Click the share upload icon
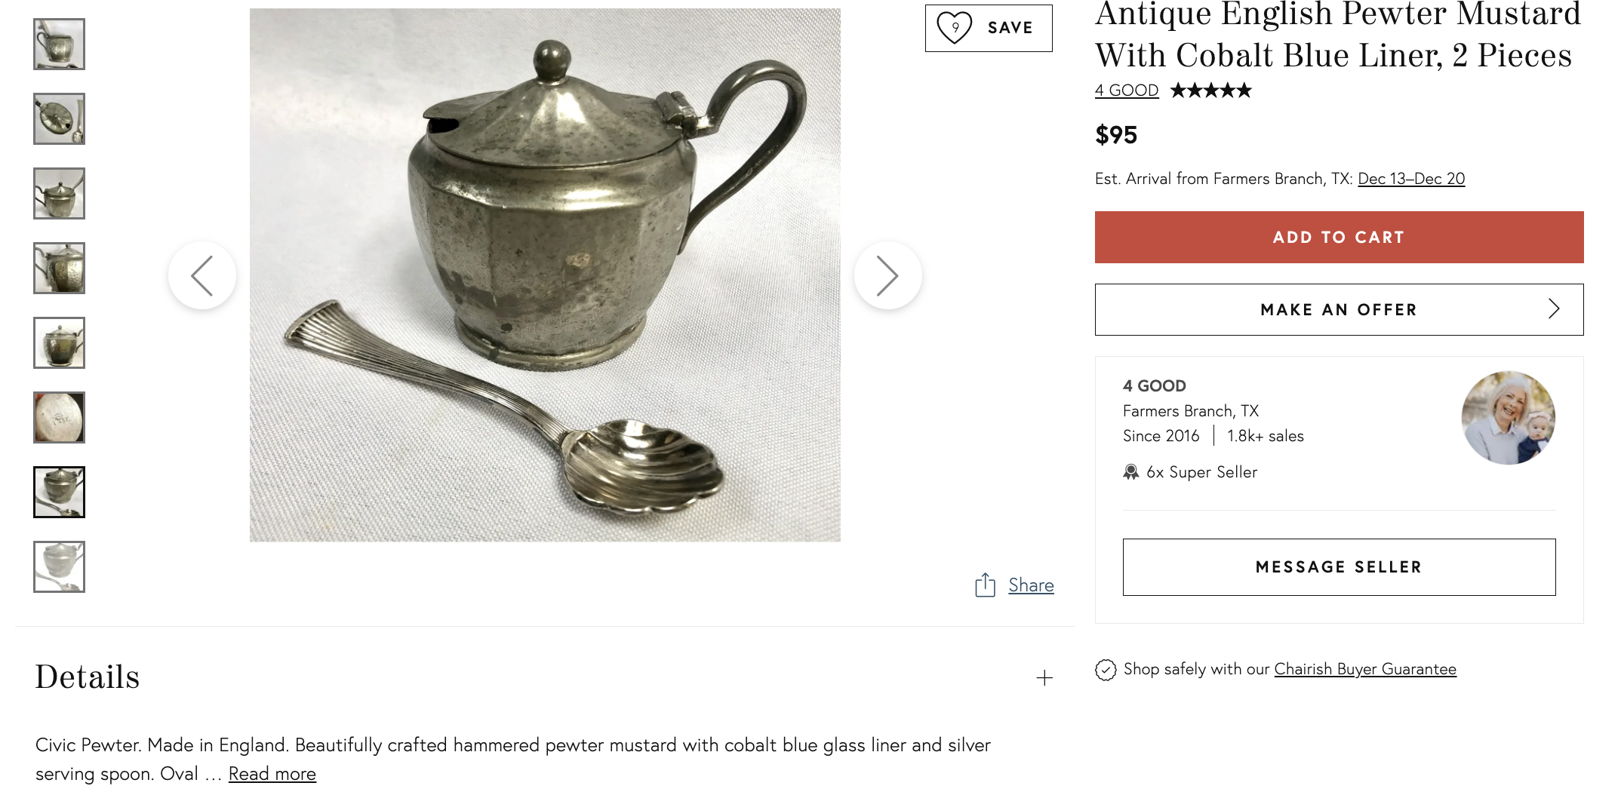This screenshot has height=792, width=1621. click(985, 585)
